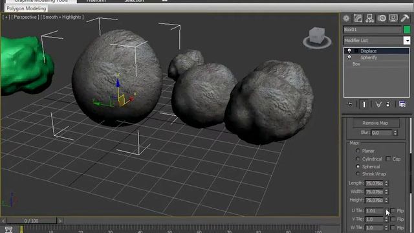Select the Cylindrical map radio button
The image size is (414, 233).
pos(358,159)
